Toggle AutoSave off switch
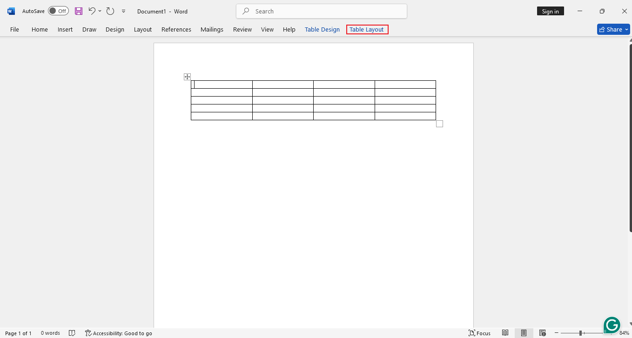 point(58,11)
